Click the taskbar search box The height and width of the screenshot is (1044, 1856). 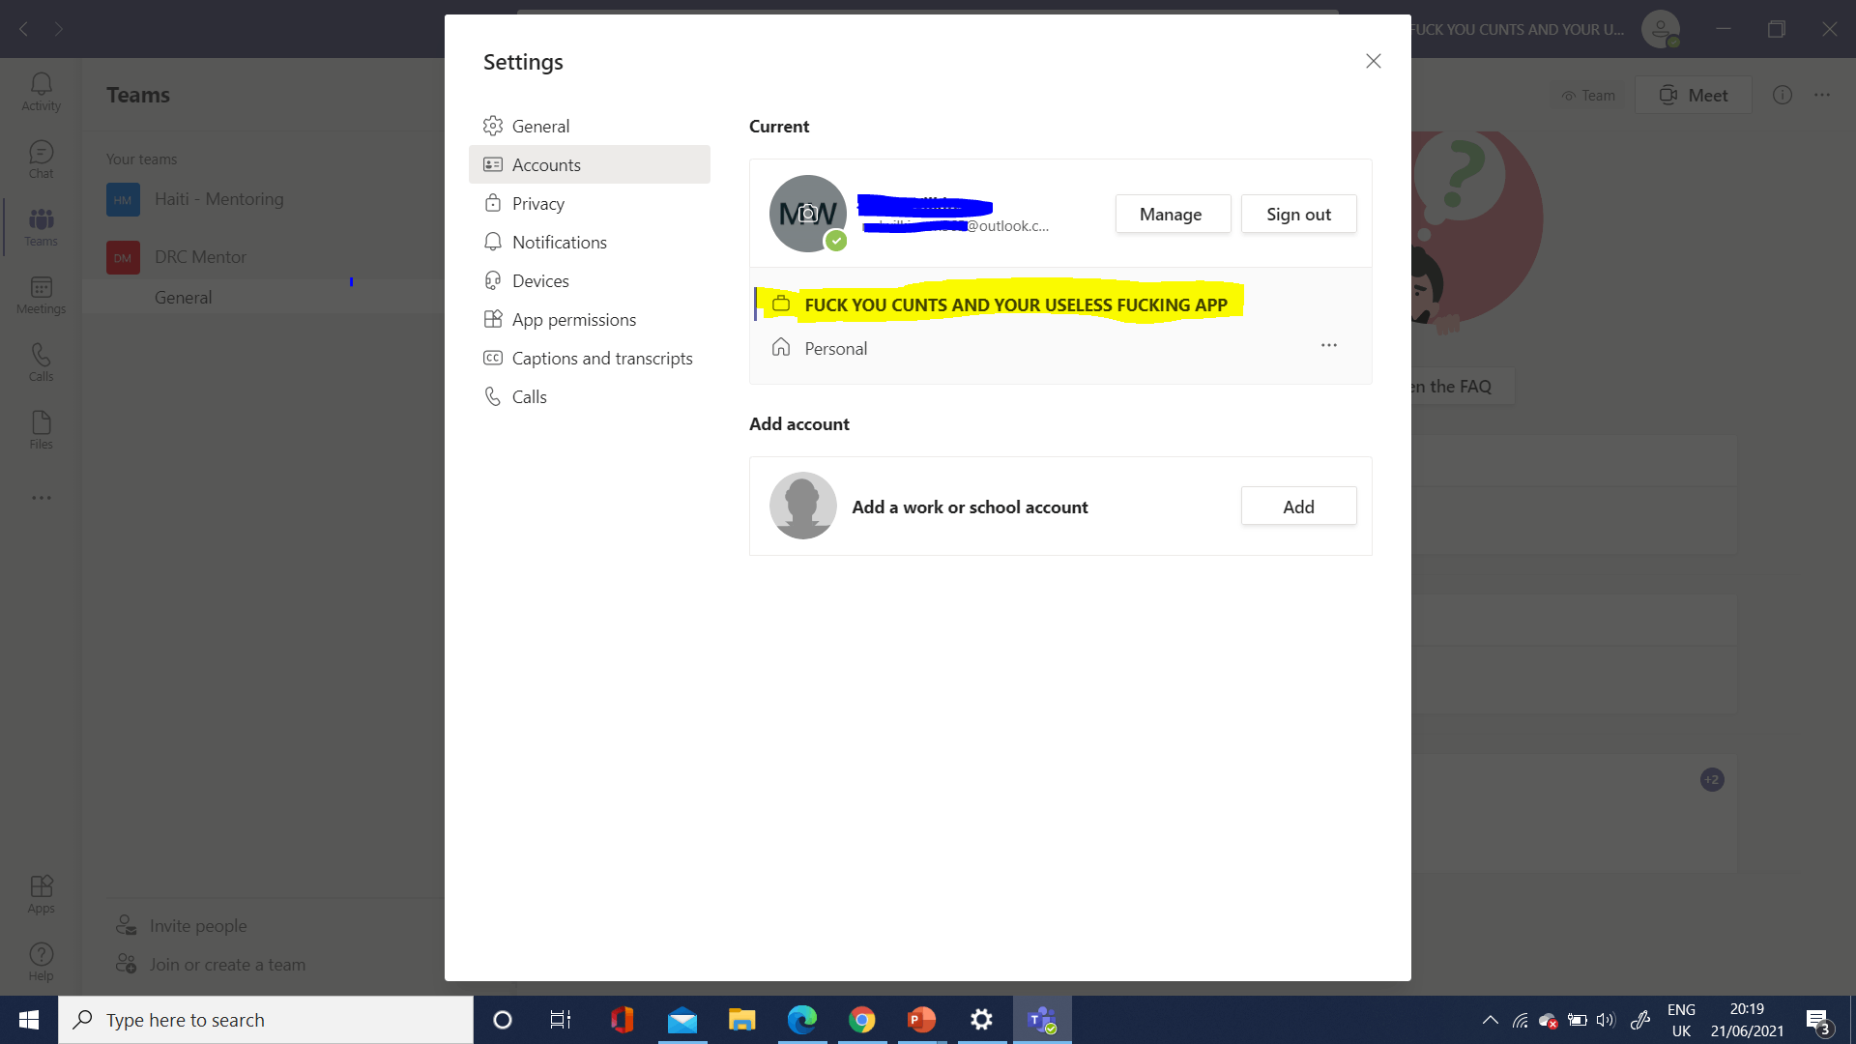(x=266, y=1020)
